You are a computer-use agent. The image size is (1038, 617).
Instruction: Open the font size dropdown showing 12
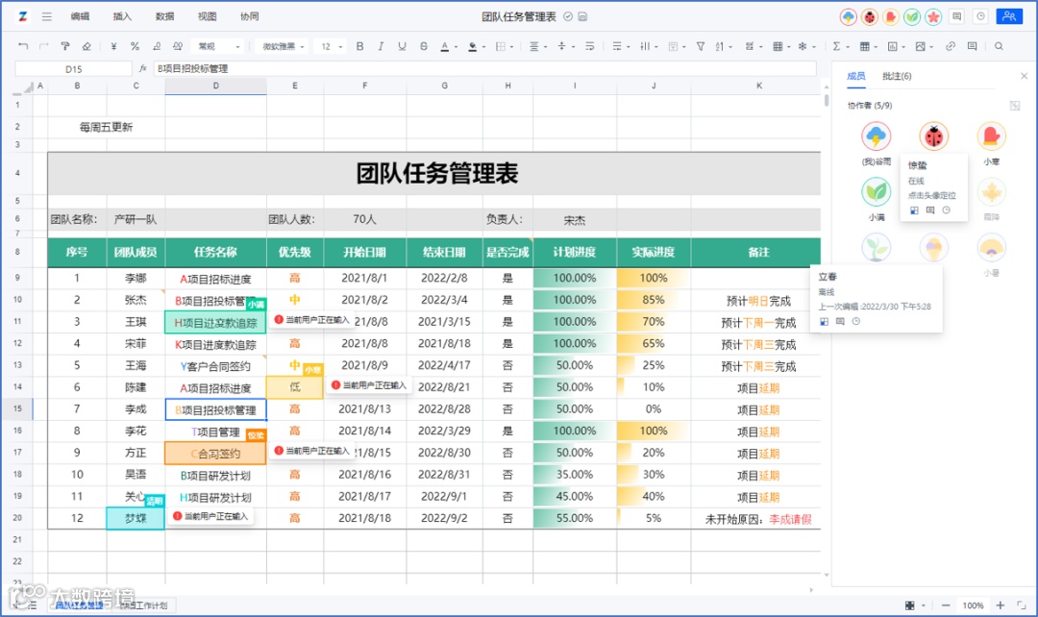click(x=331, y=46)
